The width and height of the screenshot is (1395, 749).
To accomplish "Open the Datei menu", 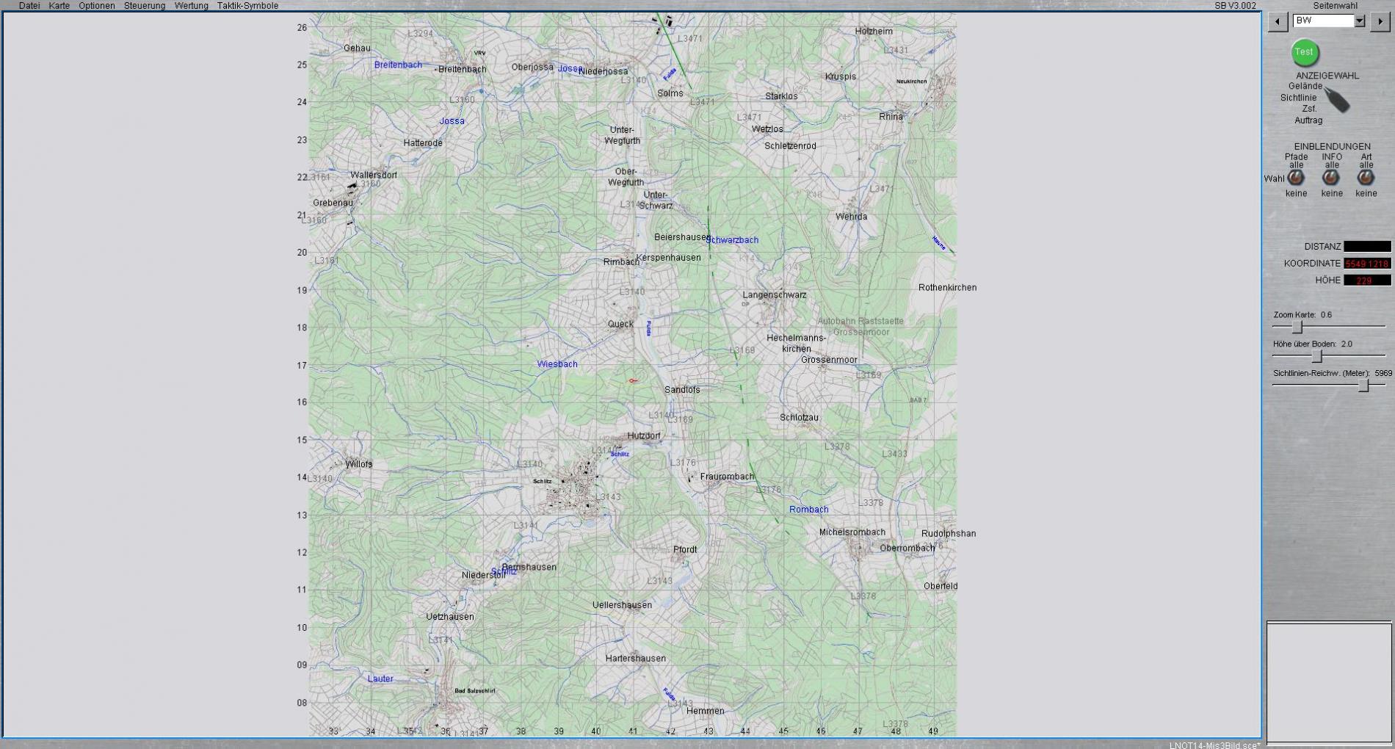I will (29, 6).
